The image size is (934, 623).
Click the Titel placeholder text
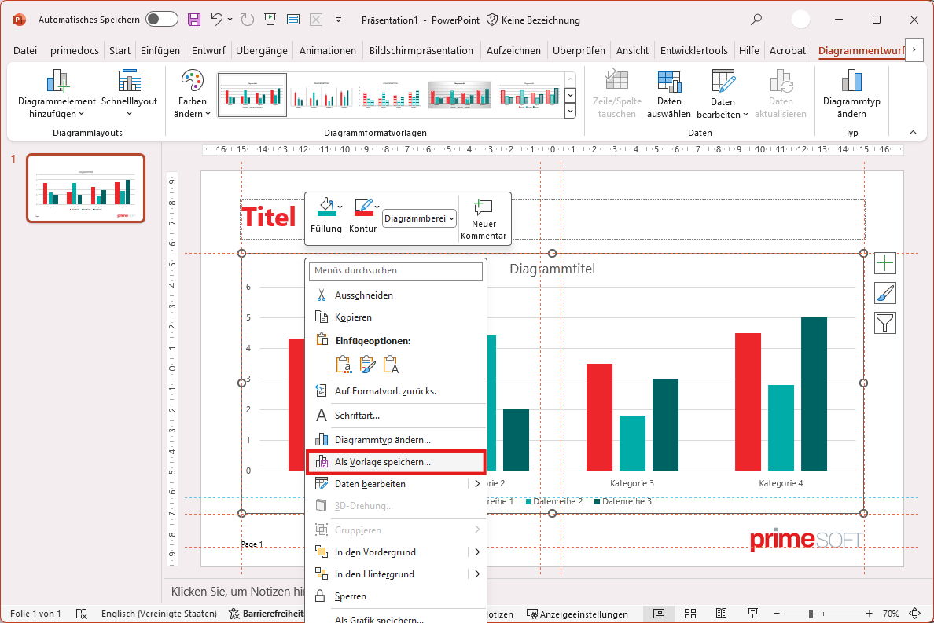pyautogui.click(x=269, y=217)
